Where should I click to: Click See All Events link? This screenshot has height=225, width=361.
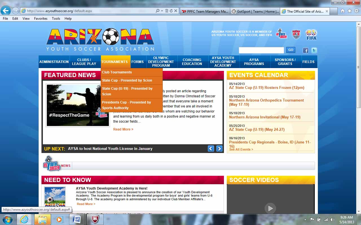pyautogui.click(x=241, y=149)
